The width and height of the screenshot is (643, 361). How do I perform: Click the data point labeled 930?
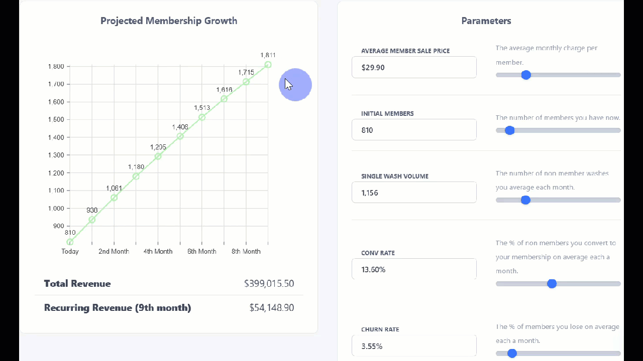pyautogui.click(x=92, y=220)
